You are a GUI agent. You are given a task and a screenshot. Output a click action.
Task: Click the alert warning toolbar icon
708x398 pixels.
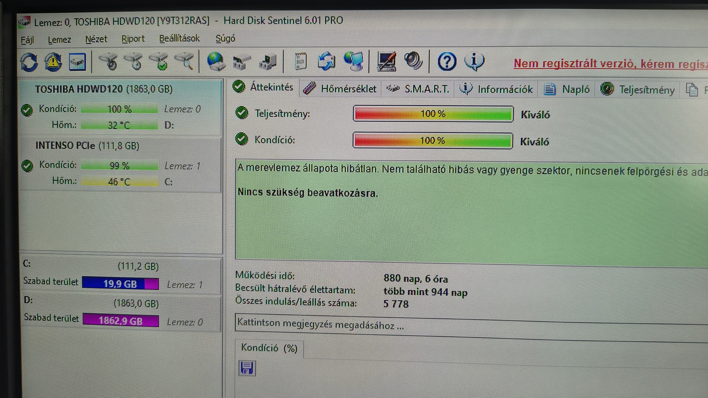pos(53,62)
